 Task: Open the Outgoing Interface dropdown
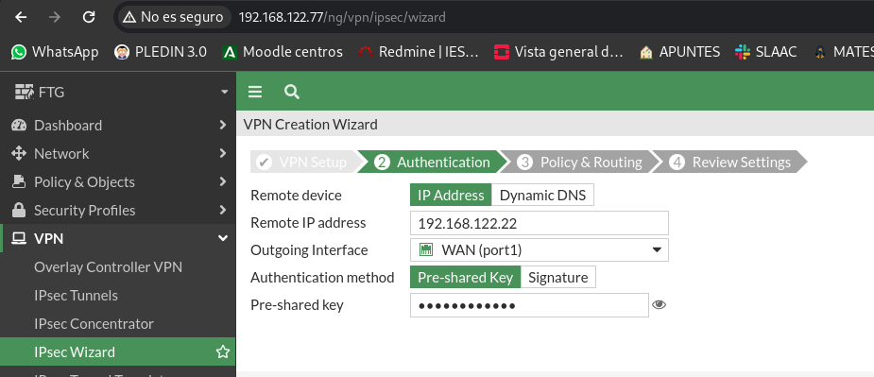click(x=539, y=249)
